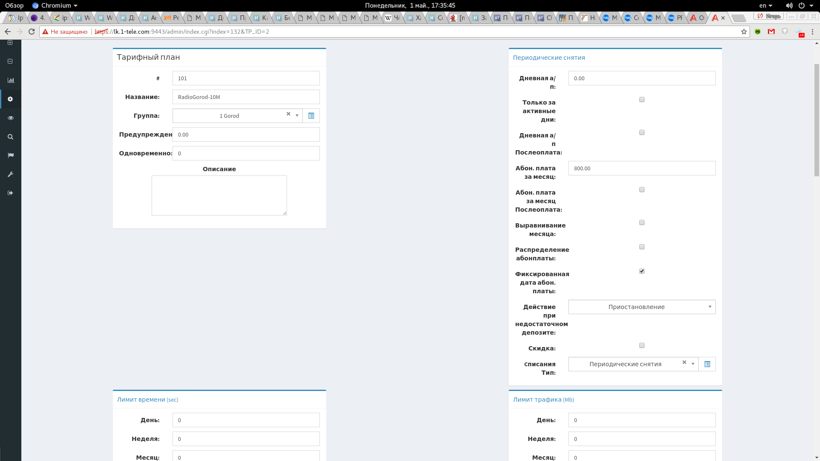Go back with browser back arrow
The width and height of the screenshot is (820, 461).
click(x=8, y=32)
